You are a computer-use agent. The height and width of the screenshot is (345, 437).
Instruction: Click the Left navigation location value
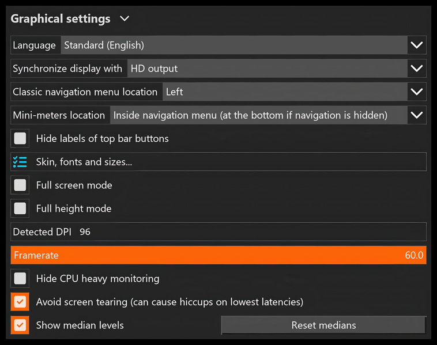[284, 92]
